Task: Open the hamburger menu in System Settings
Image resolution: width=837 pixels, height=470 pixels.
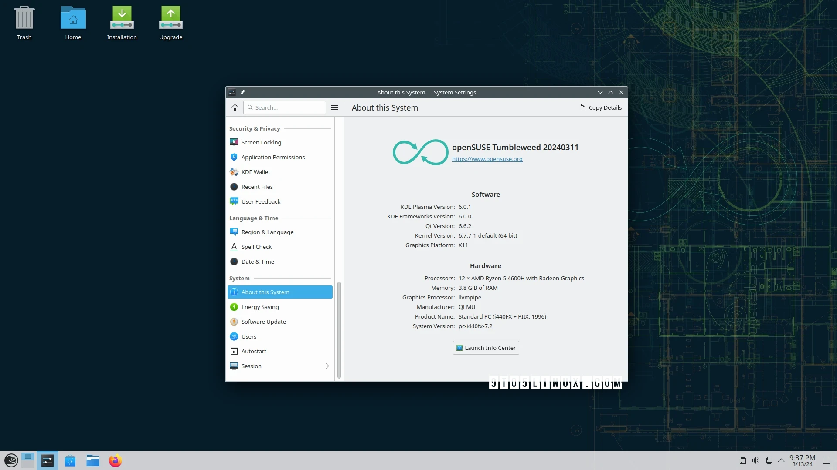Action: click(334, 107)
